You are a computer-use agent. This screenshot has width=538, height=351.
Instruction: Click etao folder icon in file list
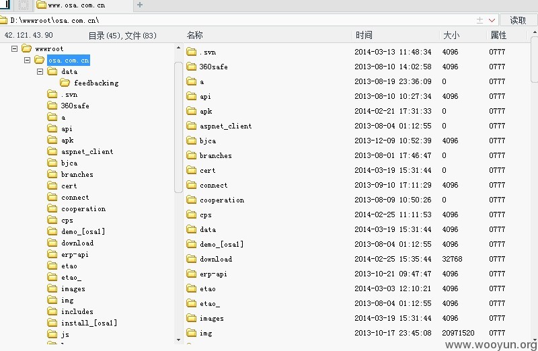(191, 288)
